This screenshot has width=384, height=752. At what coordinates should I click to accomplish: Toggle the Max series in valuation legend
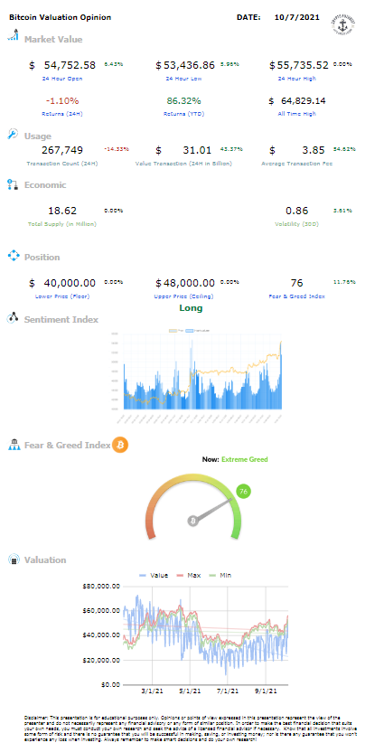pos(187,575)
